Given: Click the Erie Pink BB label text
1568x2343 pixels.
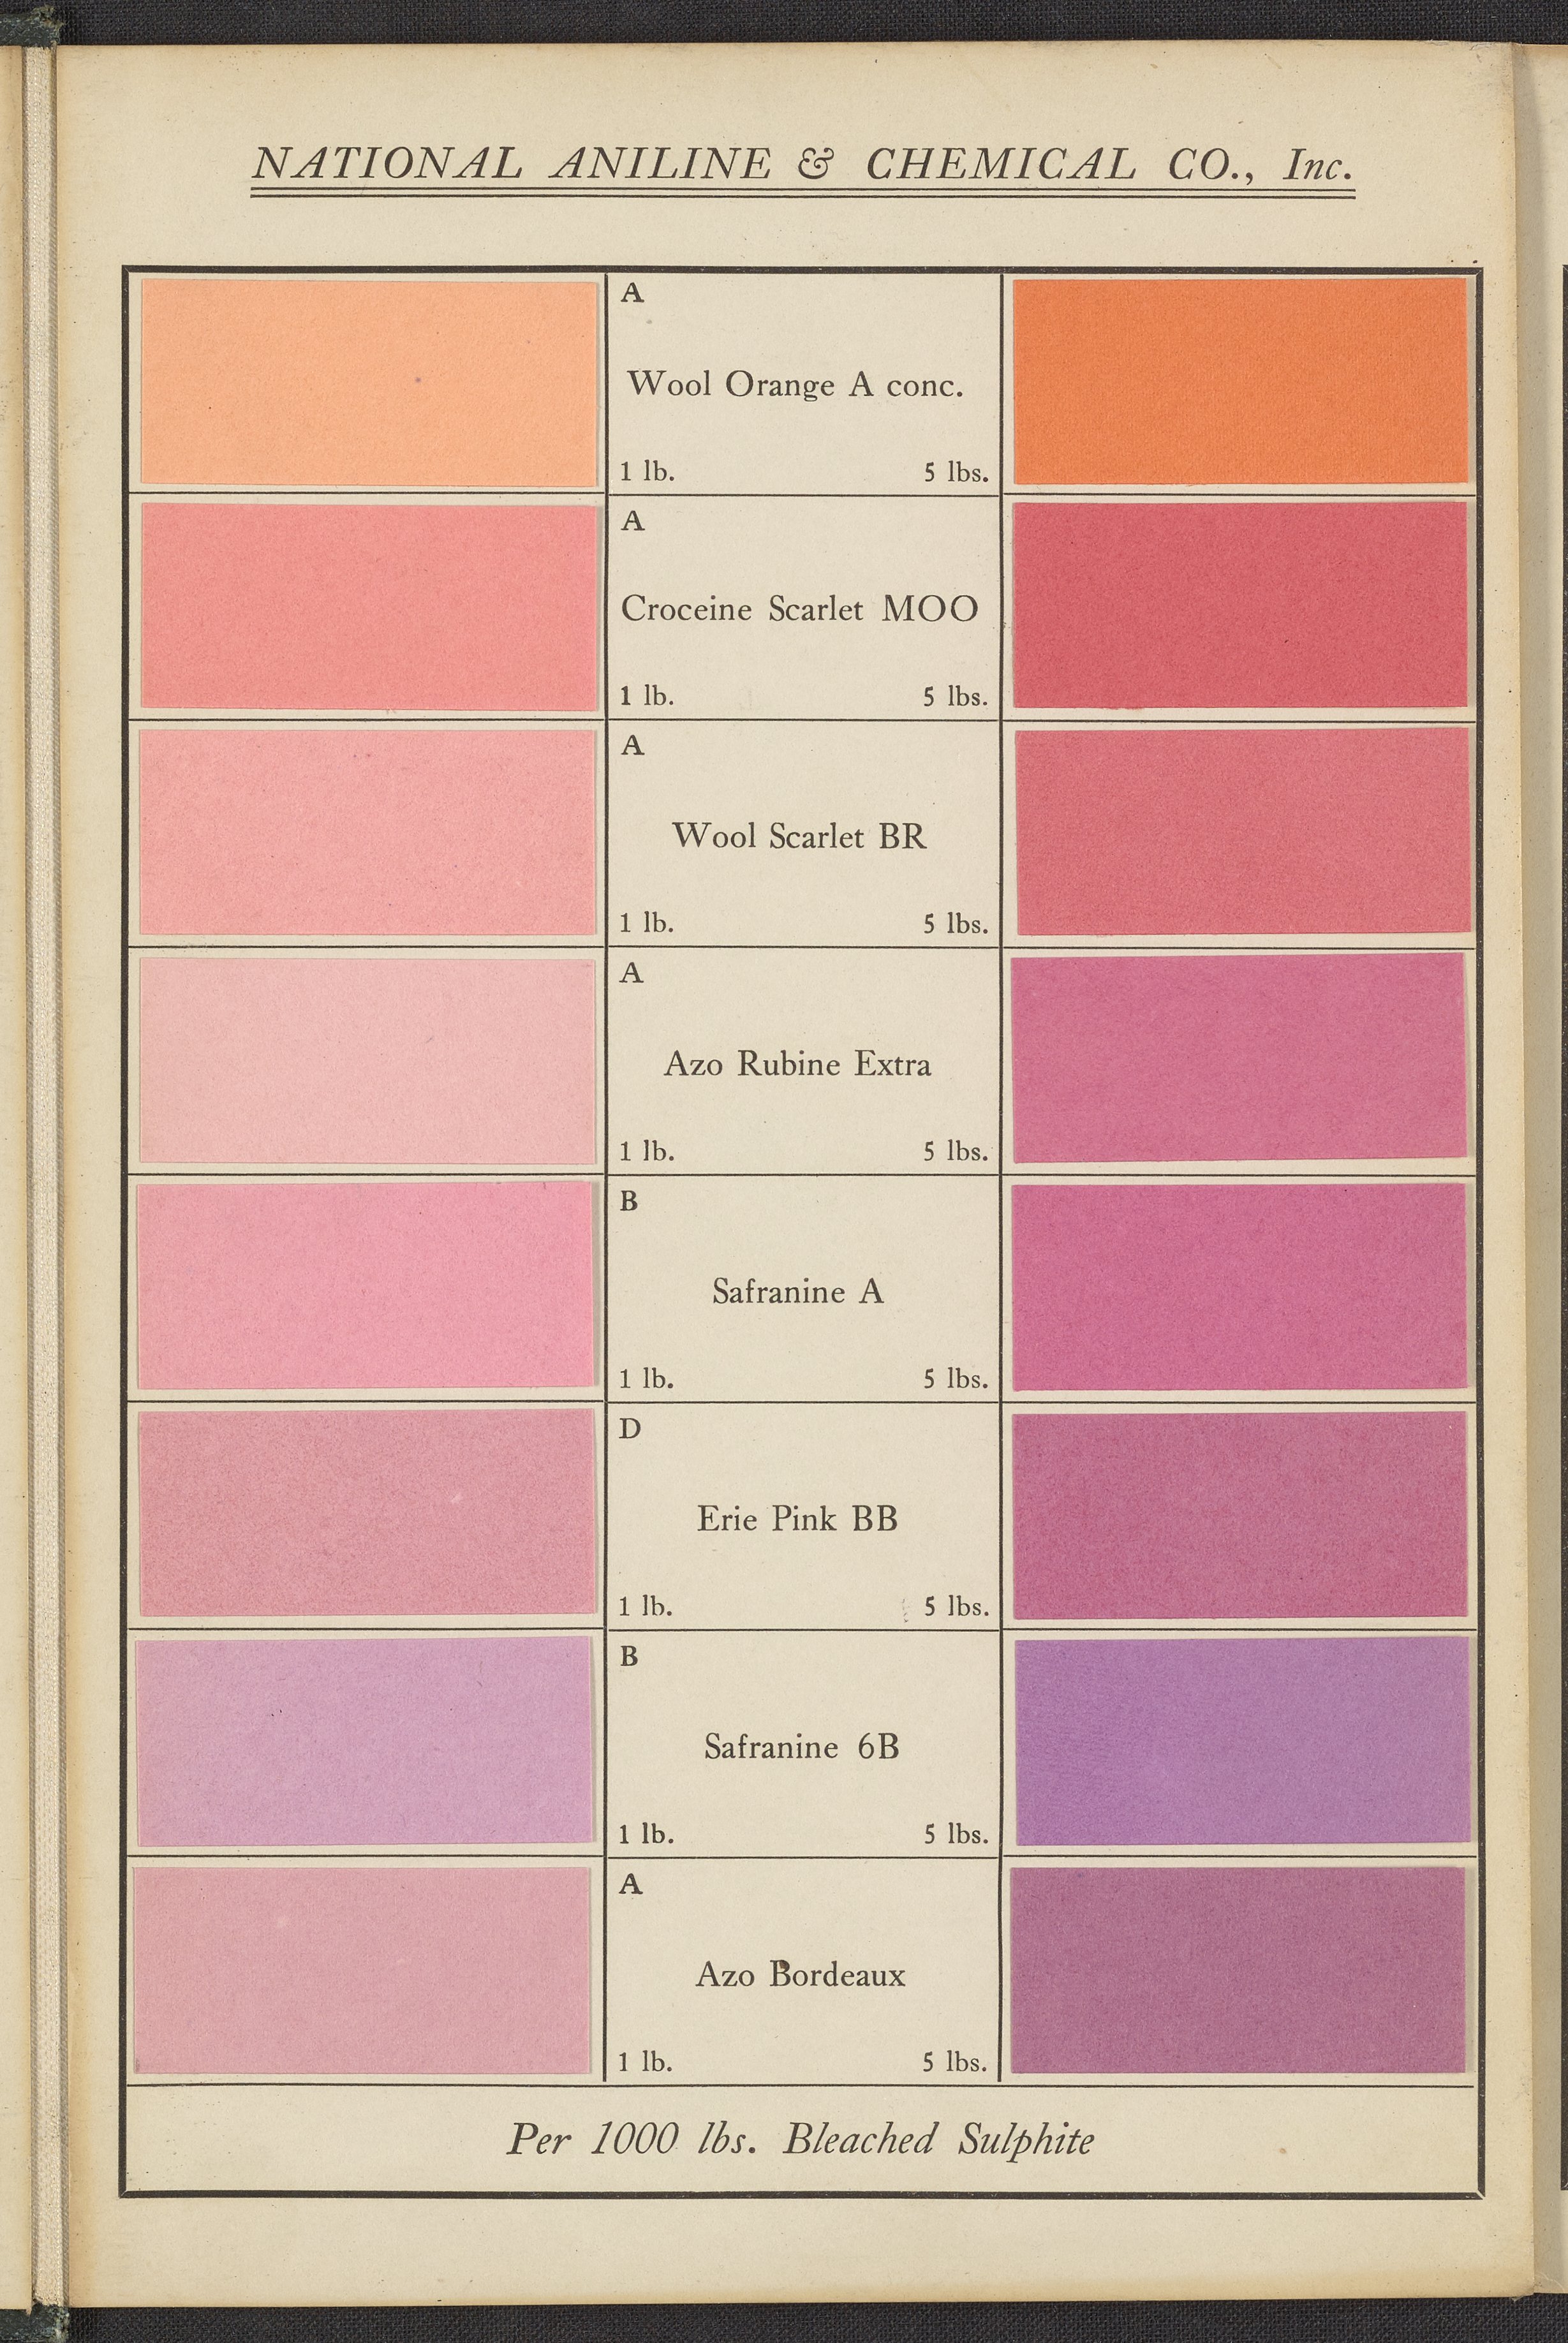Looking at the screenshot, I should (798, 1519).
